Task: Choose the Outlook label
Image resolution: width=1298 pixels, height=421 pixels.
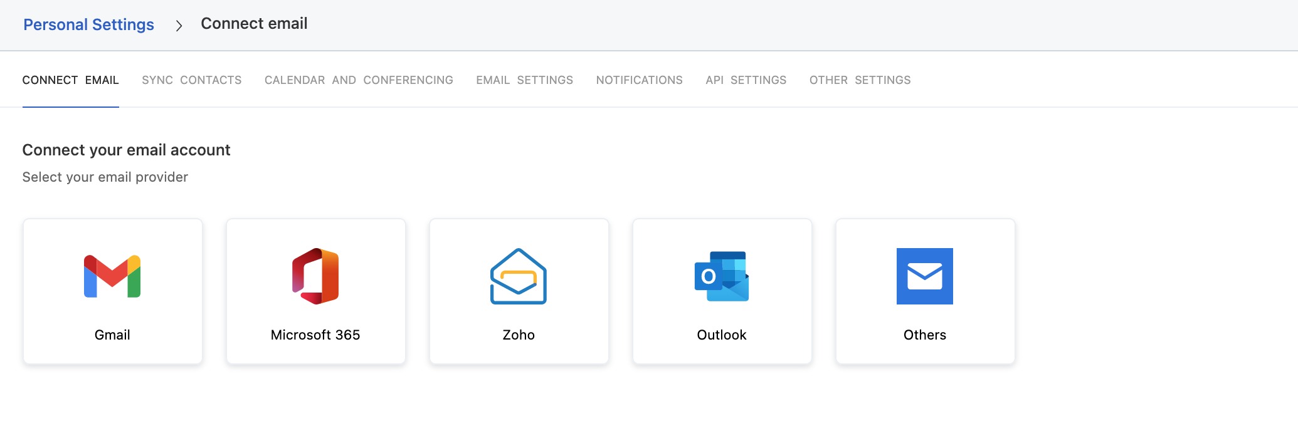Action: pos(722,335)
